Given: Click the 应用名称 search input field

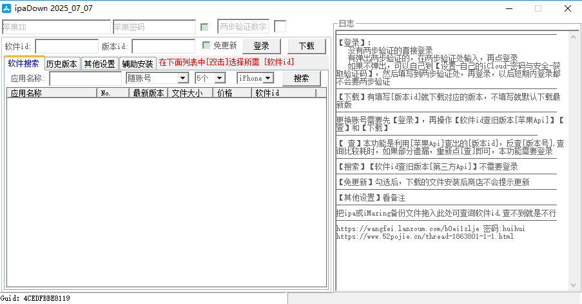Looking at the screenshot, I should (85, 78).
